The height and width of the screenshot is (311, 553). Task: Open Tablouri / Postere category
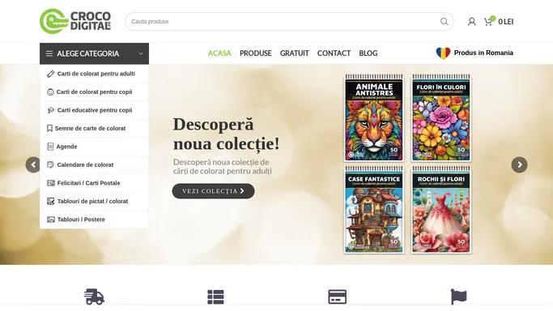(94, 219)
